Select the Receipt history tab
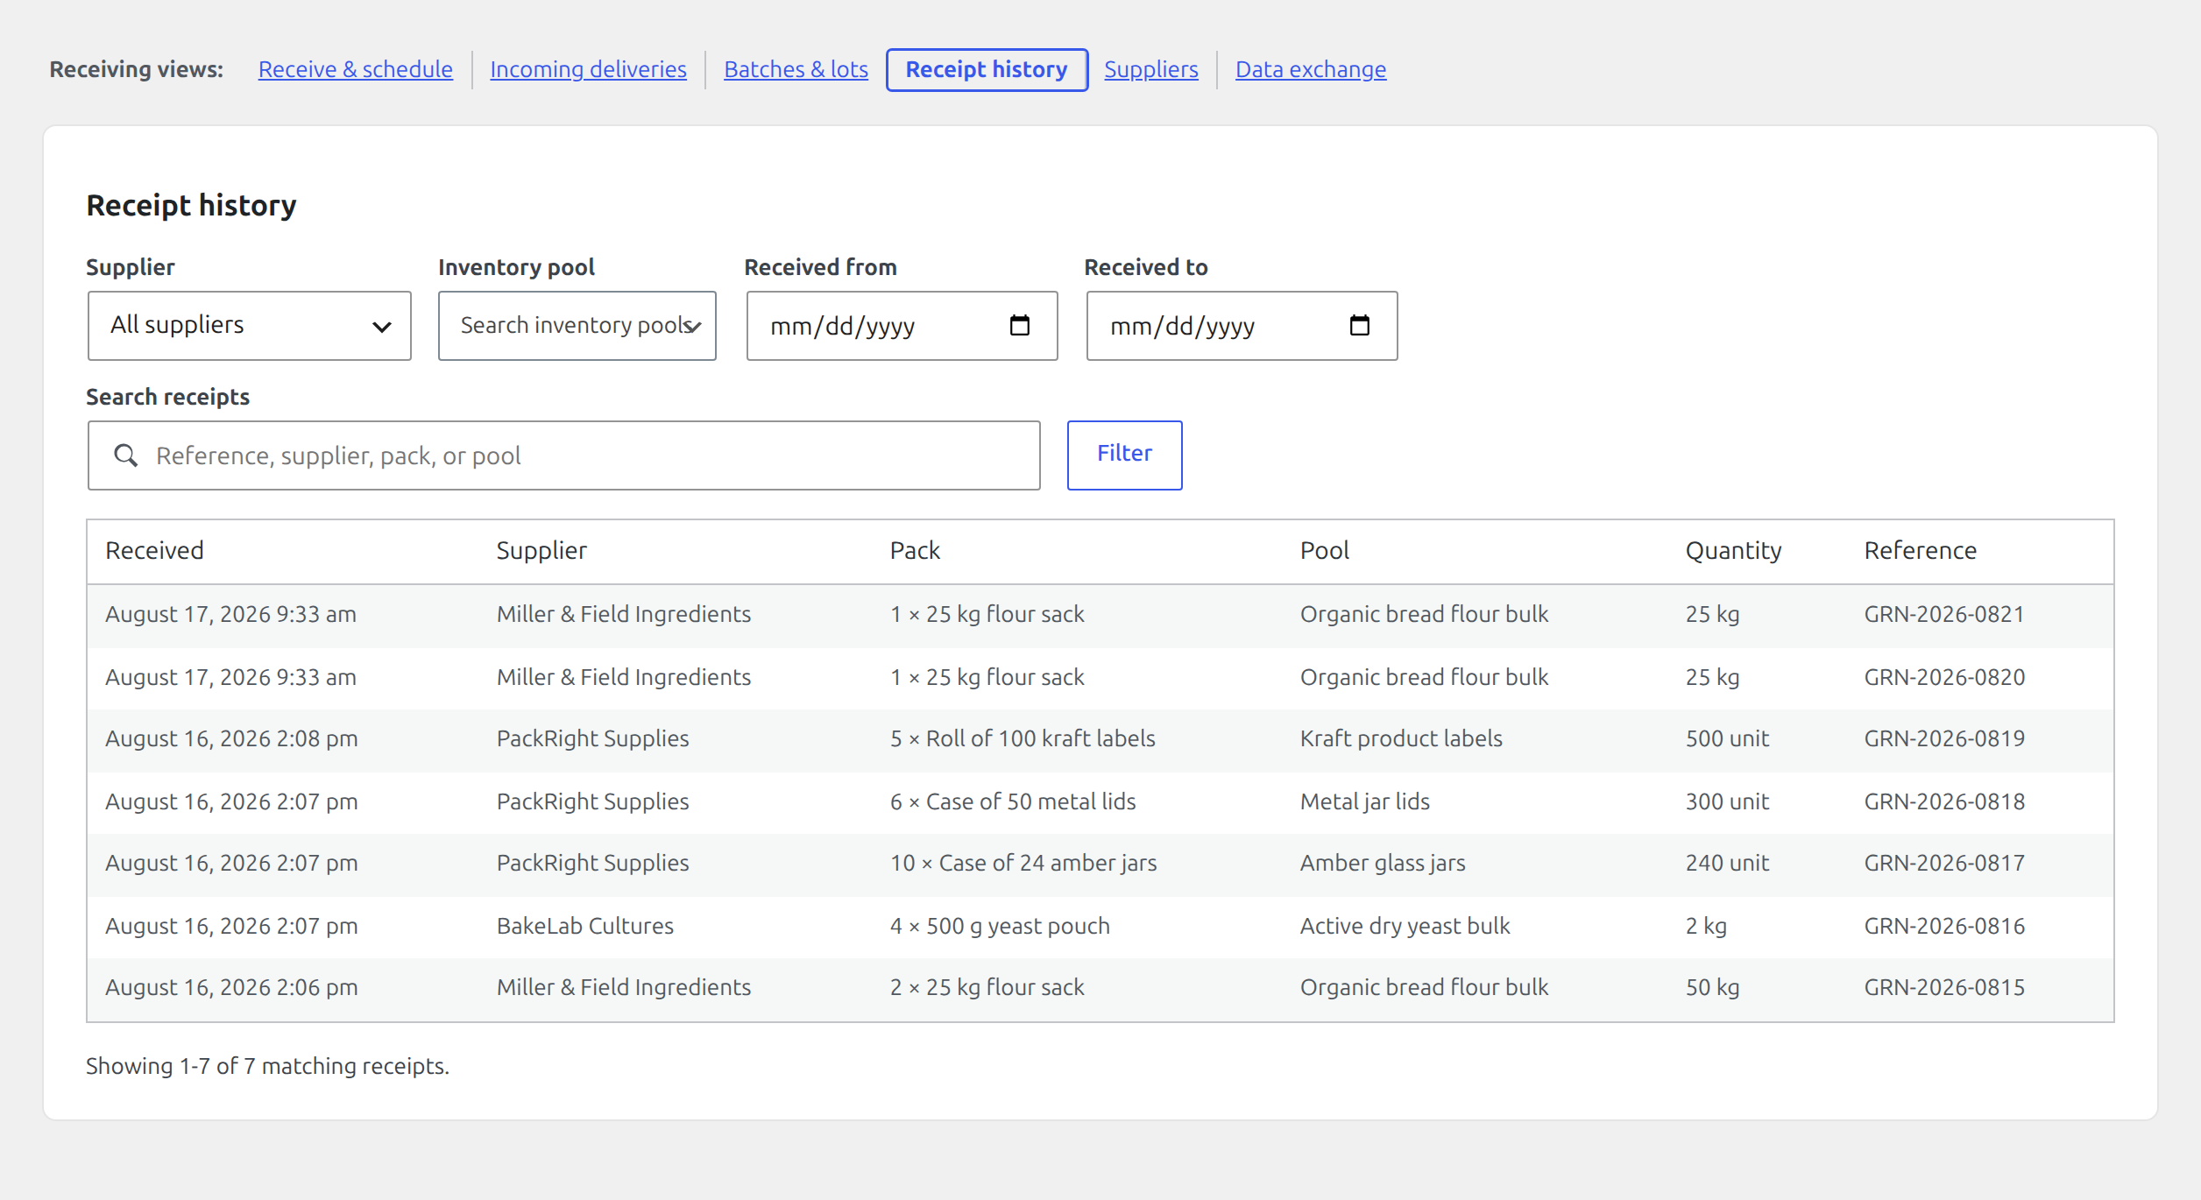2201x1200 pixels. click(987, 69)
